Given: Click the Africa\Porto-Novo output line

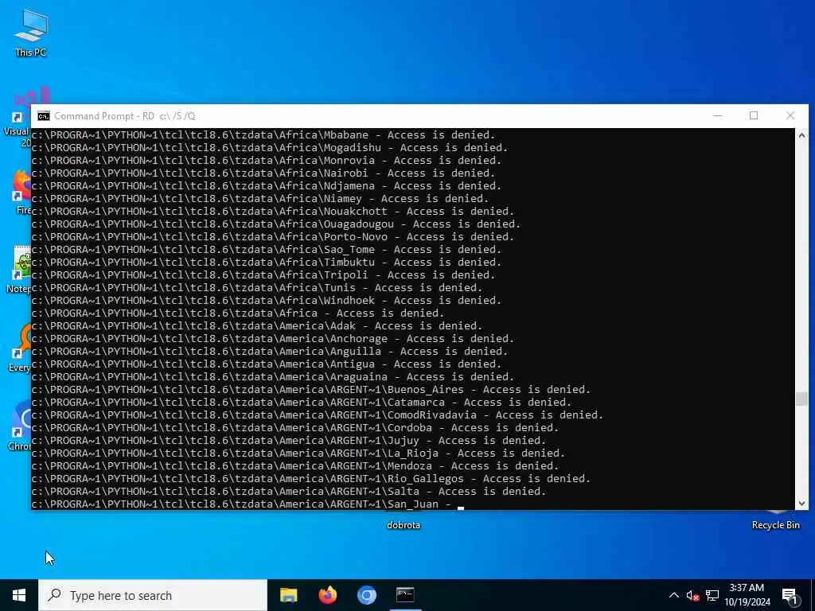Looking at the screenshot, I should click(273, 236).
